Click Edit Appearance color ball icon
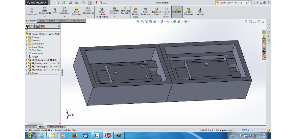The image size is (296, 139). click(x=175, y=22)
